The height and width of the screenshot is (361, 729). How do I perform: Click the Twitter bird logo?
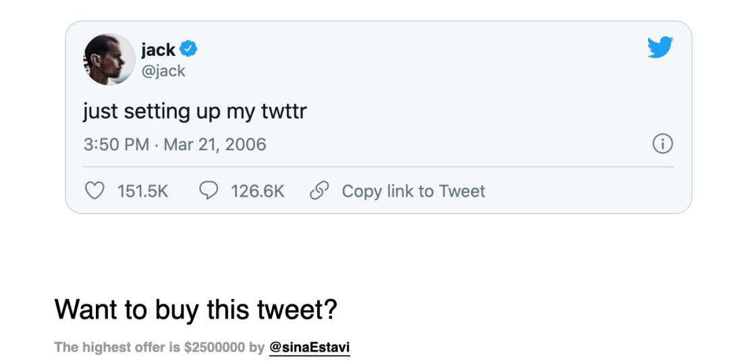point(659,47)
